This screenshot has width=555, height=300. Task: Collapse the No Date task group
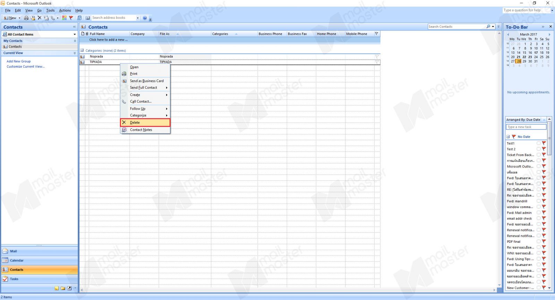click(508, 137)
